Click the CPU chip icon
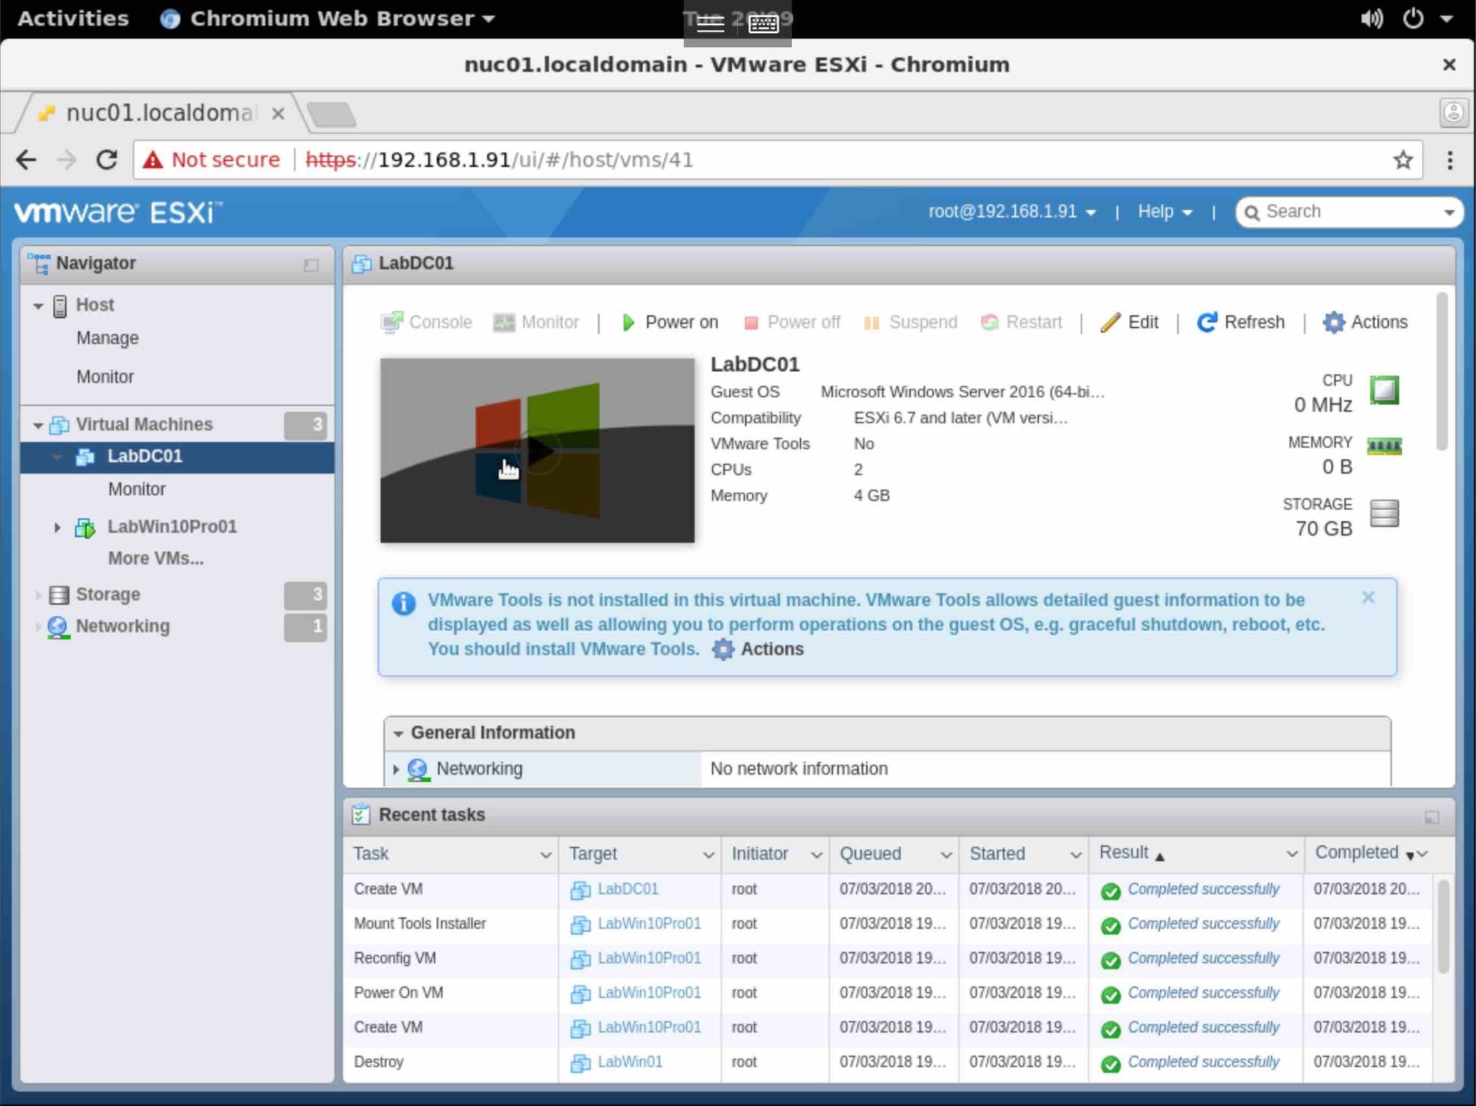 pyautogui.click(x=1384, y=390)
